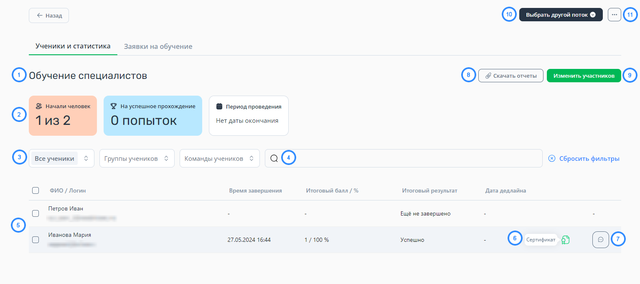
Task: Click the green certificate icon for Иванова Мария
Action: coord(566,240)
